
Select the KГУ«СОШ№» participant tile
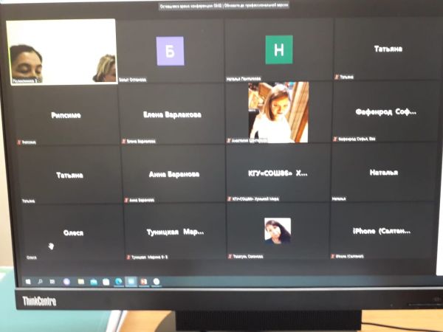pos(278,173)
